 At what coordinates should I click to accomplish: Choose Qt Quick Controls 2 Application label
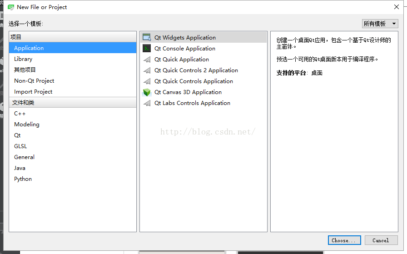[196, 70]
